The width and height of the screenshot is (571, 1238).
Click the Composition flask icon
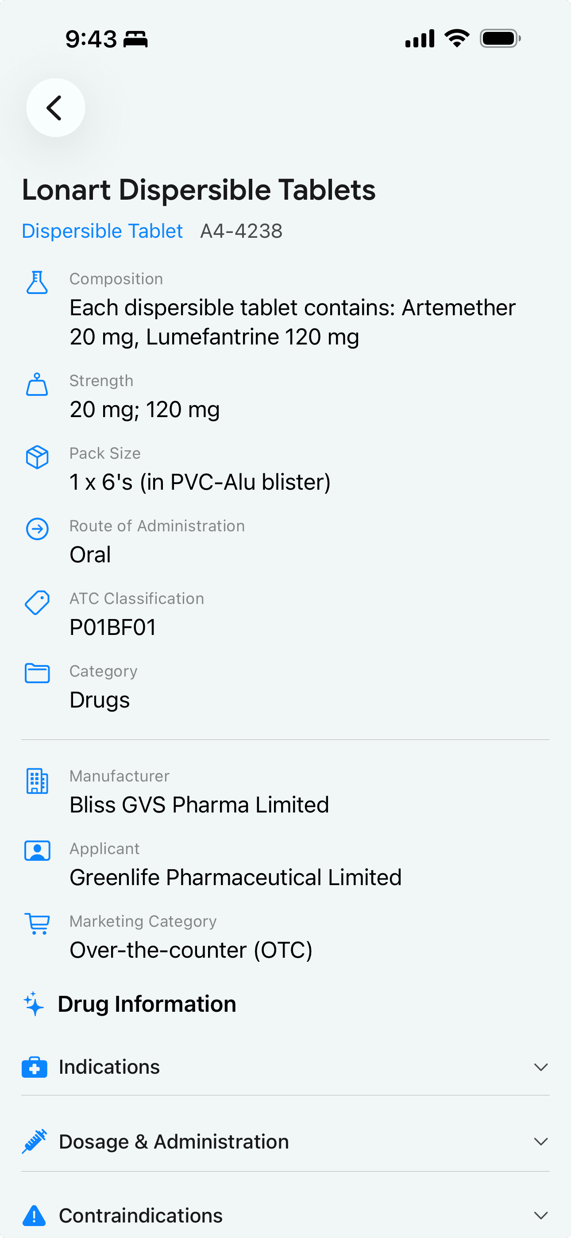tap(37, 282)
